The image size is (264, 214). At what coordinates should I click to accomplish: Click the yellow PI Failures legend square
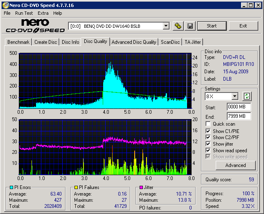(x=76, y=187)
